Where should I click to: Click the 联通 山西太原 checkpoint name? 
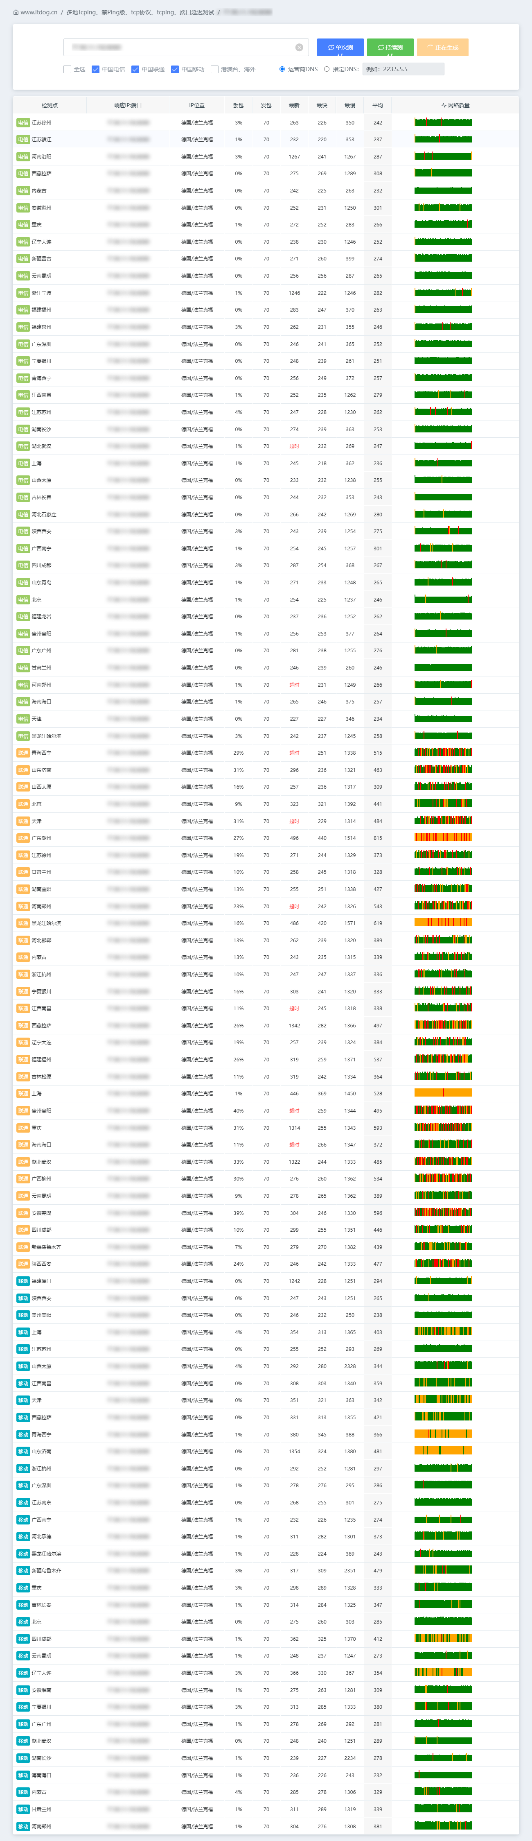click(x=41, y=787)
